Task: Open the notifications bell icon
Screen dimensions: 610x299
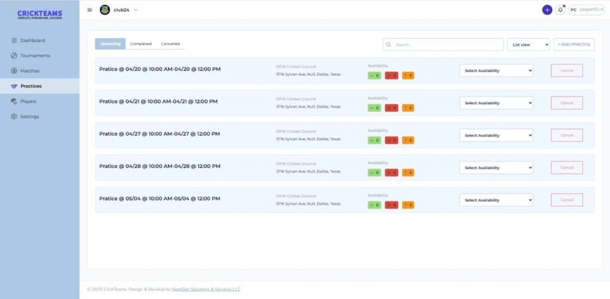Action: [560, 10]
